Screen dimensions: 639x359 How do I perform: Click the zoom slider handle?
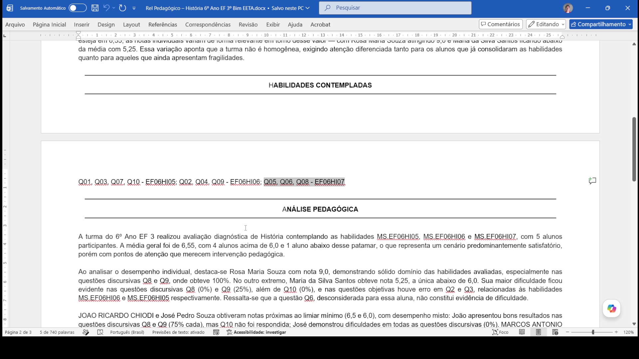[593, 332]
